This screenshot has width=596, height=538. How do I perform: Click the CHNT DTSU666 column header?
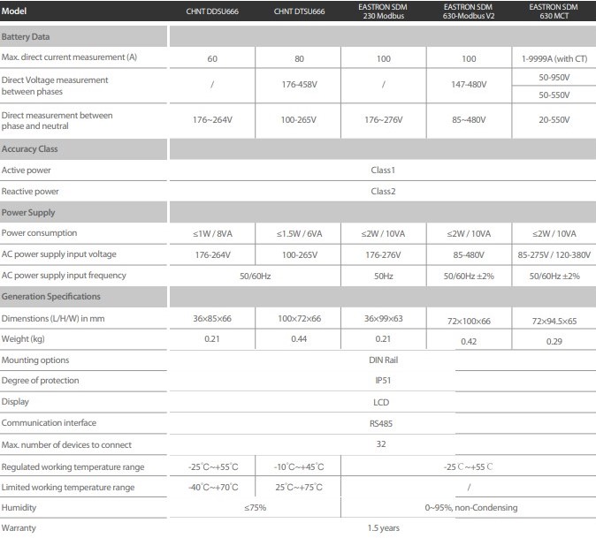299,11
